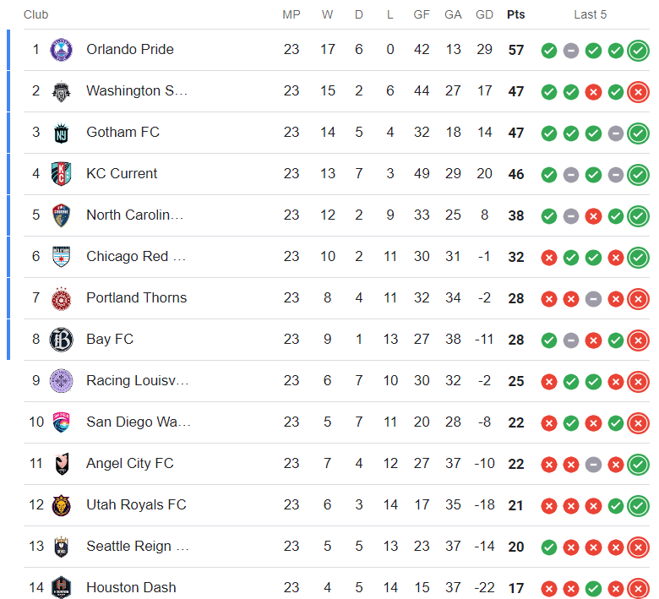Click the Gotham FC crown logo

point(62,133)
